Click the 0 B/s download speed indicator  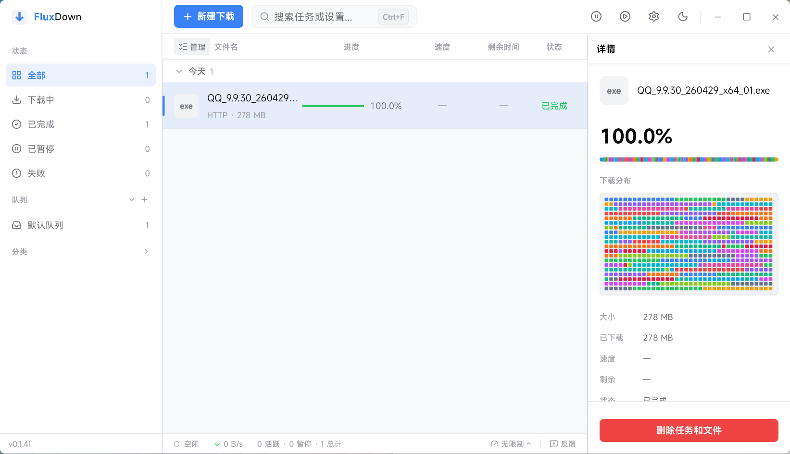228,444
